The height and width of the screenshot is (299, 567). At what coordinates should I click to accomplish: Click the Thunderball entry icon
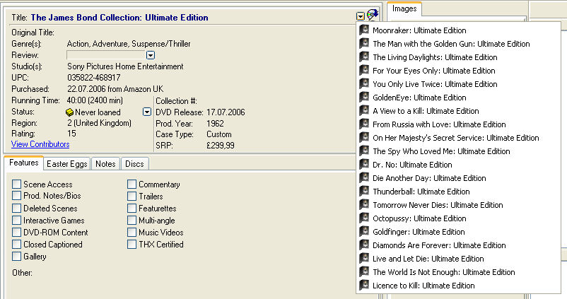pos(364,191)
